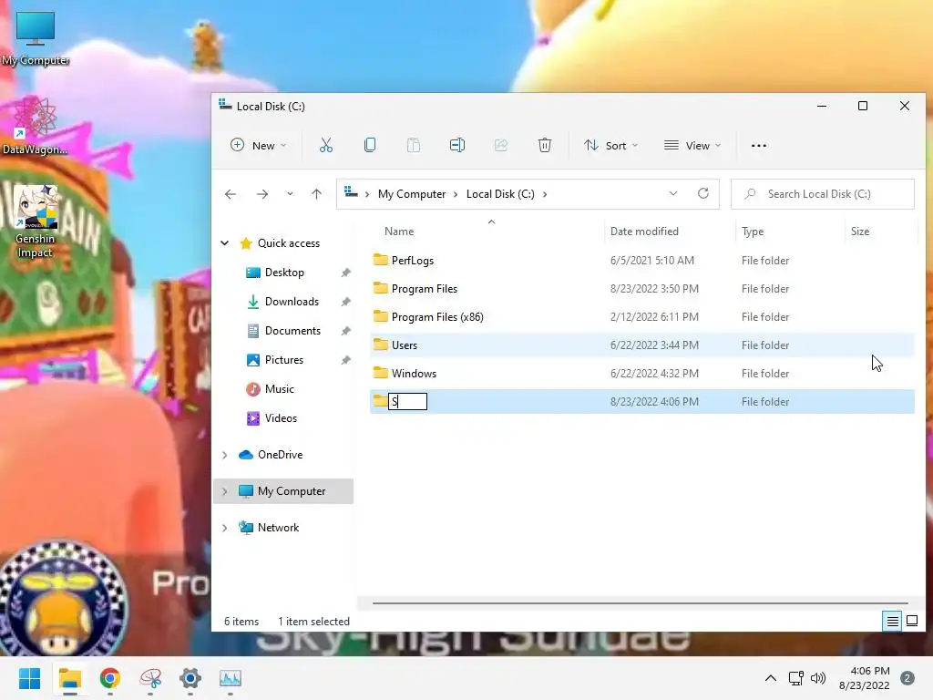Image resolution: width=933 pixels, height=700 pixels.
Task: Open File Explorer from taskbar
Action: click(69, 678)
